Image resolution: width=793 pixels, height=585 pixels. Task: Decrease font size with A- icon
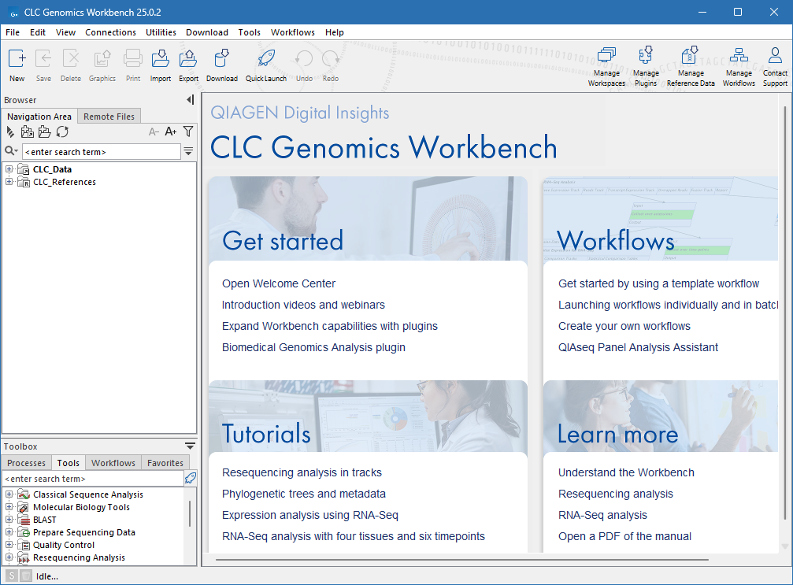[154, 132]
